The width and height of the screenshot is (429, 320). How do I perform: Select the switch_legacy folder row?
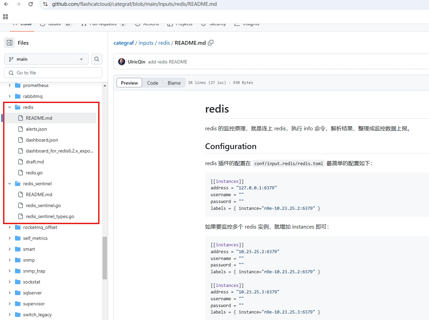pyautogui.click(x=50, y=315)
